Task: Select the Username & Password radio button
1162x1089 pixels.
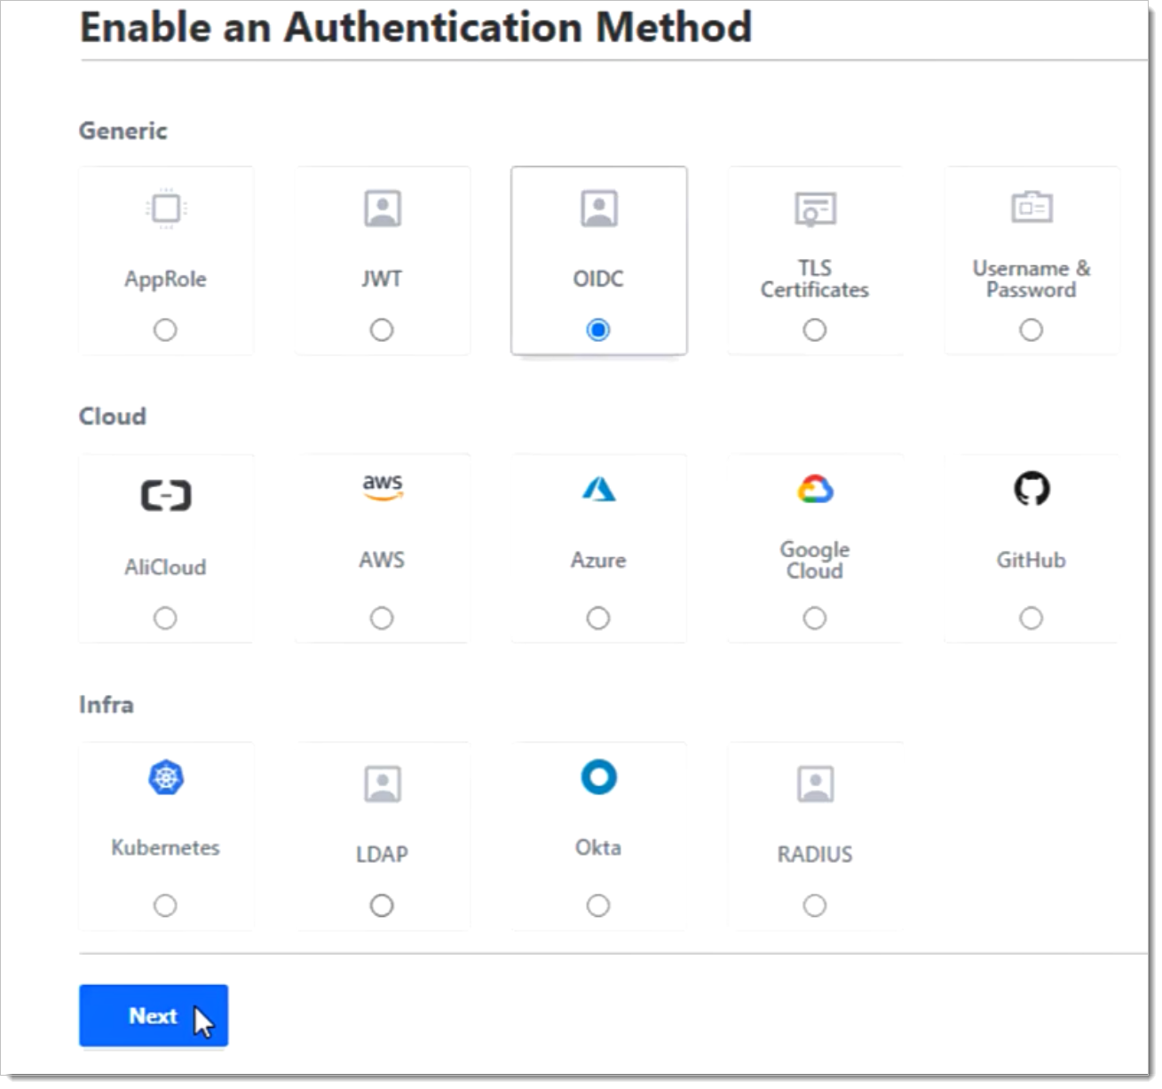Action: 1032,330
